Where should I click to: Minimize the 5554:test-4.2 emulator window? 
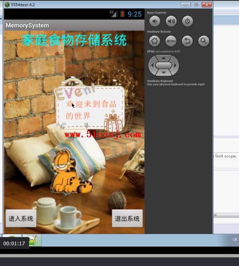(x=186, y=5)
